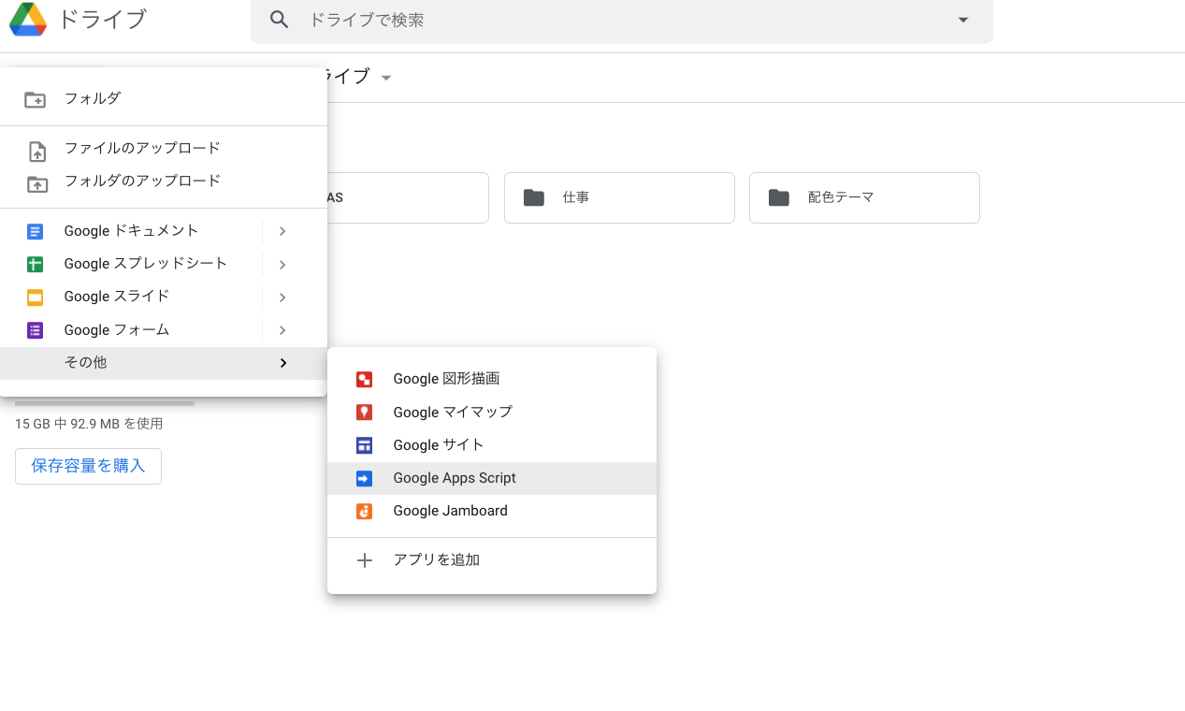Click the ドライブ title text beside logo
Screen dimensions: 1185x711
[x=103, y=20]
